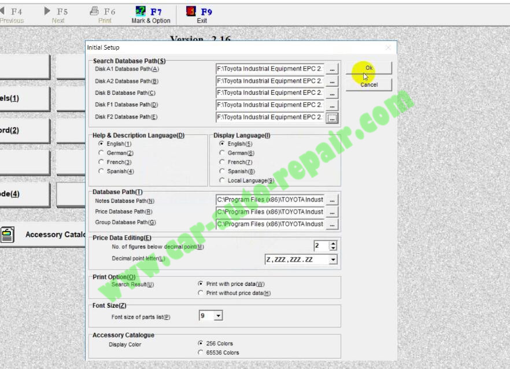Browse for Notes Database Path
Viewport: 510px width, 369px height.
coord(332,200)
